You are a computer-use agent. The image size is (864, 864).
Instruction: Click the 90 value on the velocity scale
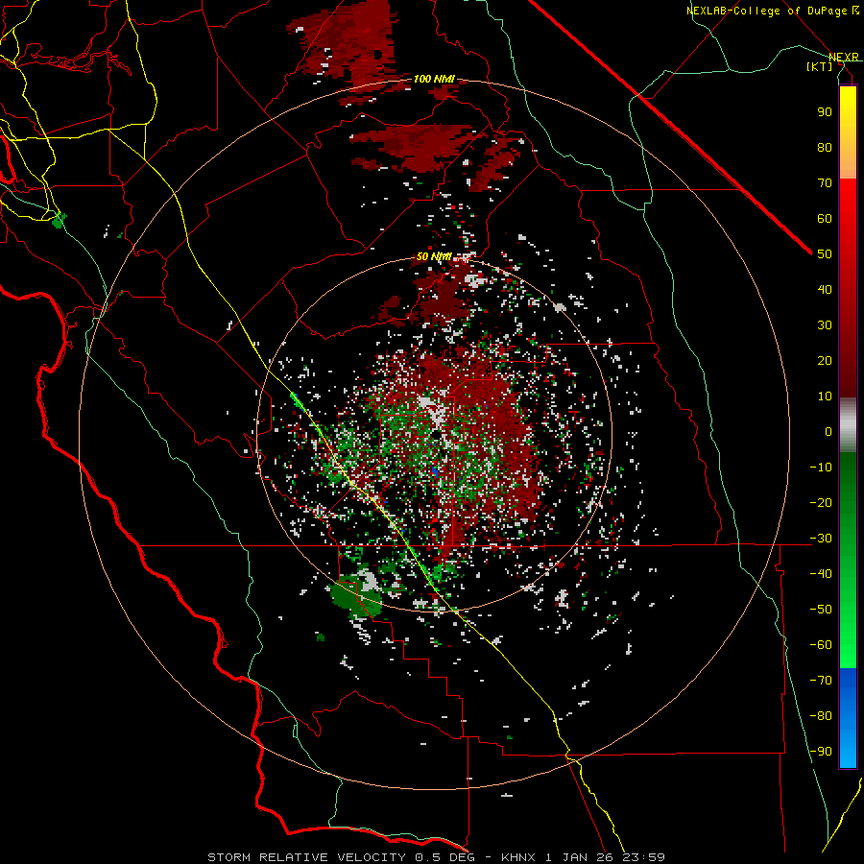click(x=825, y=112)
